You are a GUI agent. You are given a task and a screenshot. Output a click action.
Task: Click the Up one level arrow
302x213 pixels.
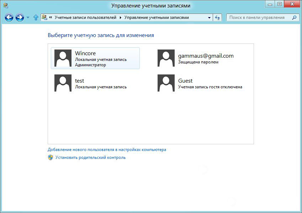pos(36,17)
